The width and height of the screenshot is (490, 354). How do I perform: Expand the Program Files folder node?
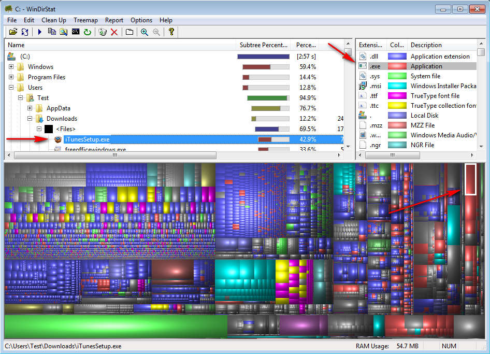(11, 77)
